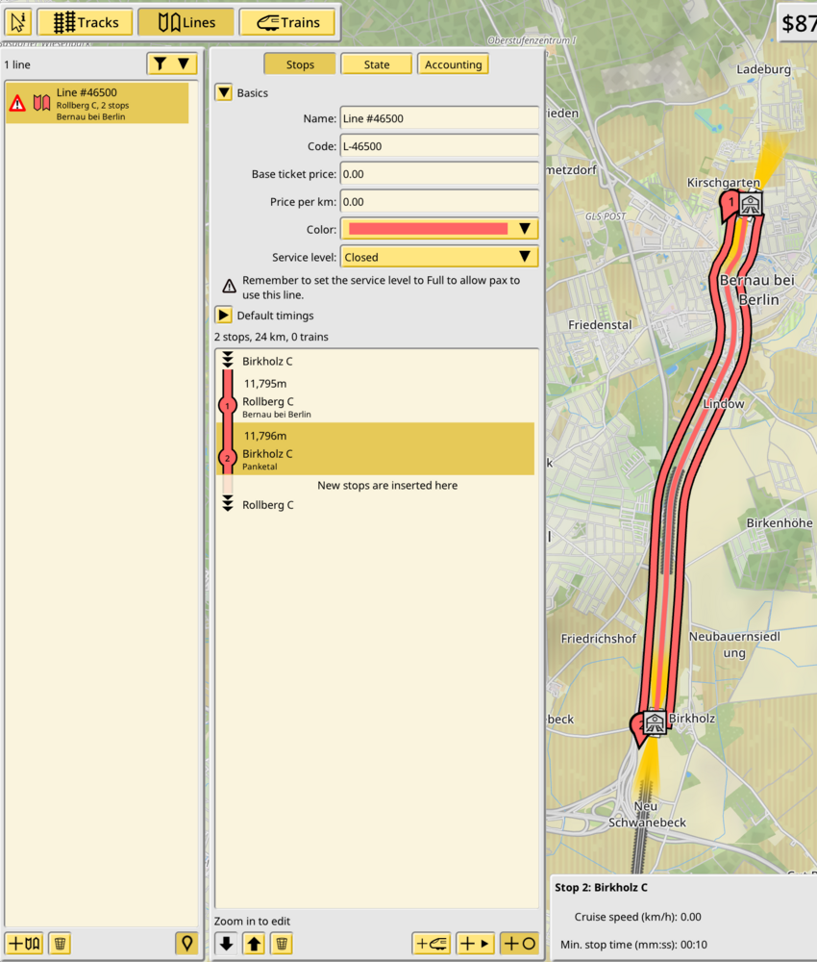Open the Accounting tab
Viewport: 817px width, 962px height.
453,64
